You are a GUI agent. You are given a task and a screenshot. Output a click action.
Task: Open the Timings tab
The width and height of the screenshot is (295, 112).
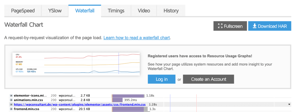pyautogui.click(x=116, y=11)
